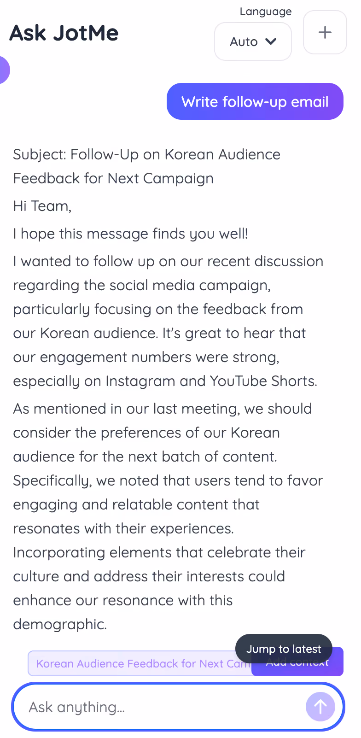Click the Ask JotMe heading
Screen dimensions: 361x738
64,33
